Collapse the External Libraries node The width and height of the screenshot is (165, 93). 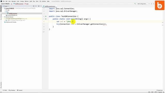coord(3,17)
